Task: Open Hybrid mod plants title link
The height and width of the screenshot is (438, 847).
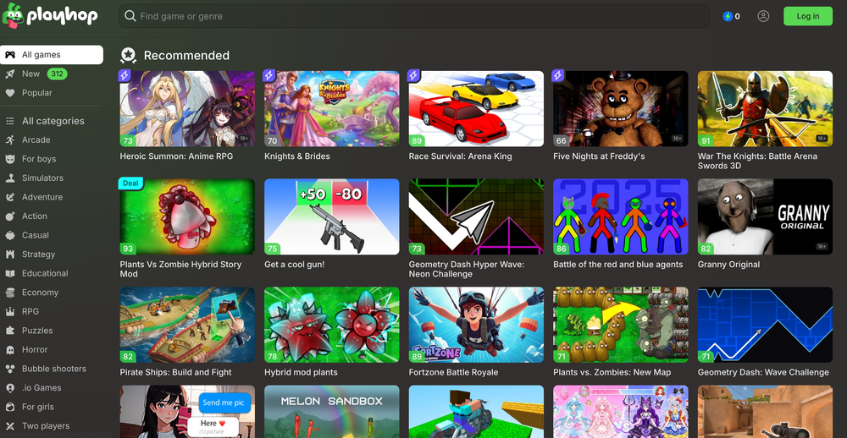Action: click(x=301, y=372)
